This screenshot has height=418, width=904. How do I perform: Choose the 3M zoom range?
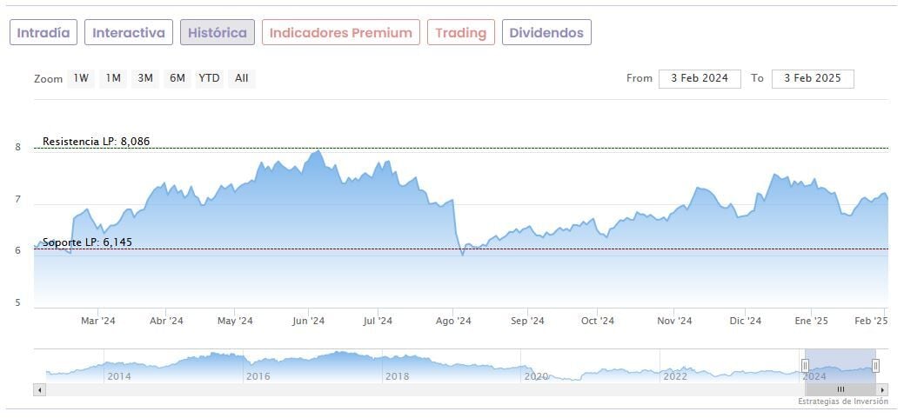click(x=145, y=78)
